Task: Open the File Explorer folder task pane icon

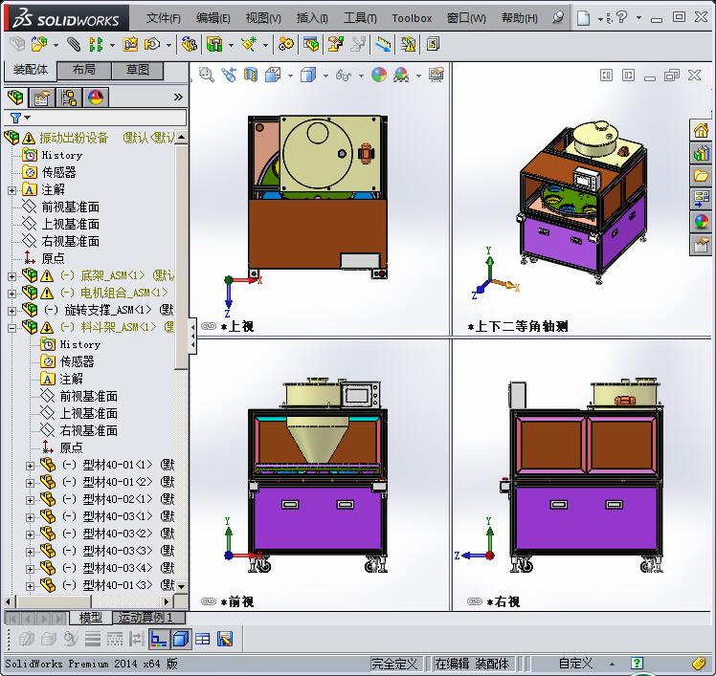Action: (701, 176)
